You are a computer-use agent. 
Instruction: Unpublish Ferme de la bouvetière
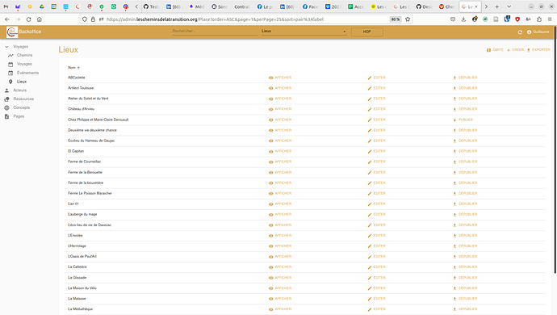(x=465, y=183)
